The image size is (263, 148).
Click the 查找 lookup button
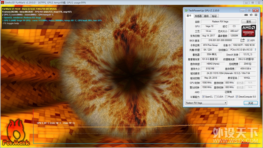(249, 22)
